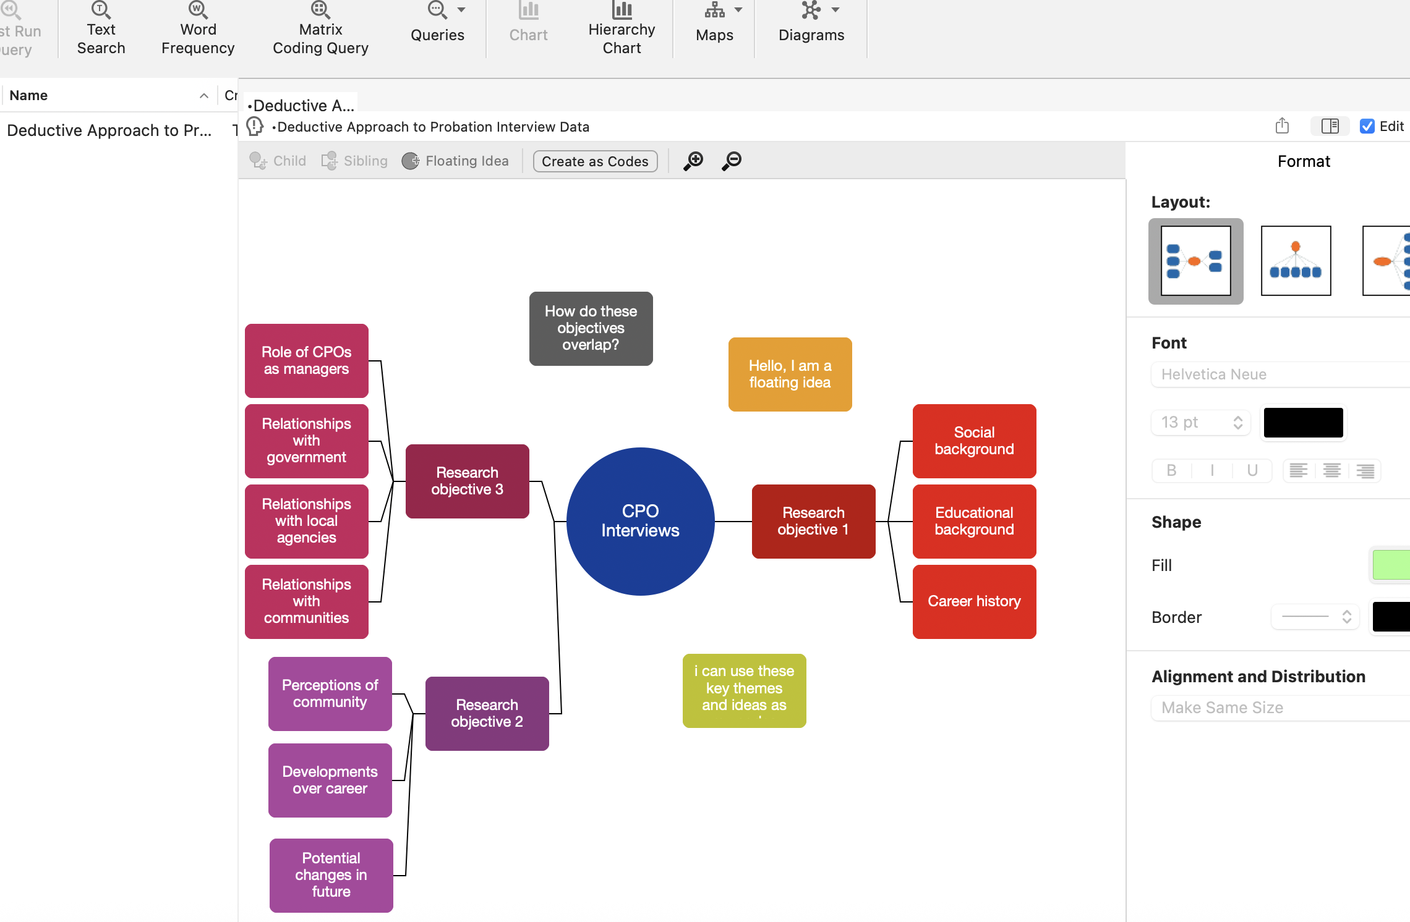Zoom in on the mind map
The height and width of the screenshot is (922, 1410).
pos(693,161)
